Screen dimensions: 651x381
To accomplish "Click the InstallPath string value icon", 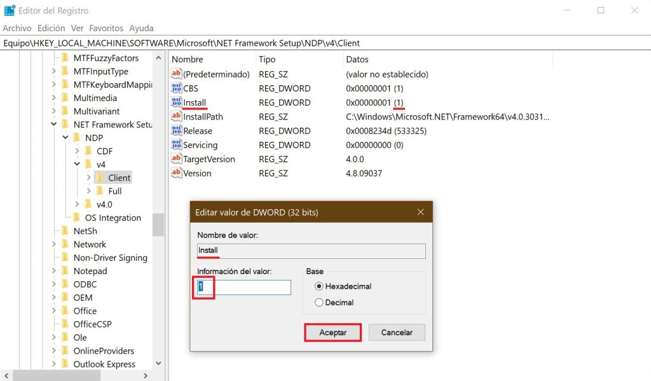I will tap(176, 116).
